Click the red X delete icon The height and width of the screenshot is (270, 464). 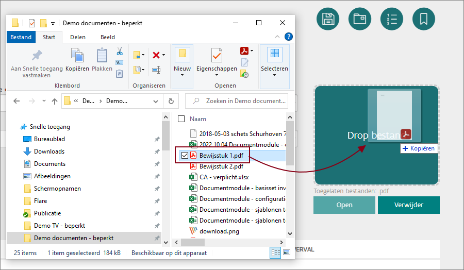pos(156,55)
